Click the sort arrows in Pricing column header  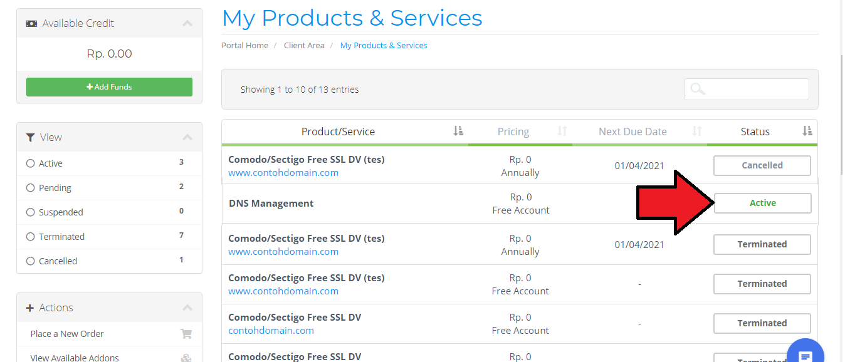(x=562, y=132)
